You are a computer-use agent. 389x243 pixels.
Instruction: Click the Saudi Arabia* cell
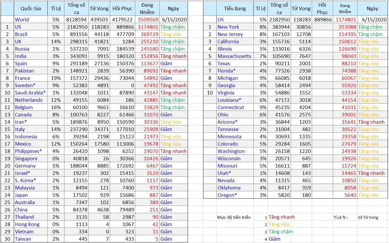[31, 93]
